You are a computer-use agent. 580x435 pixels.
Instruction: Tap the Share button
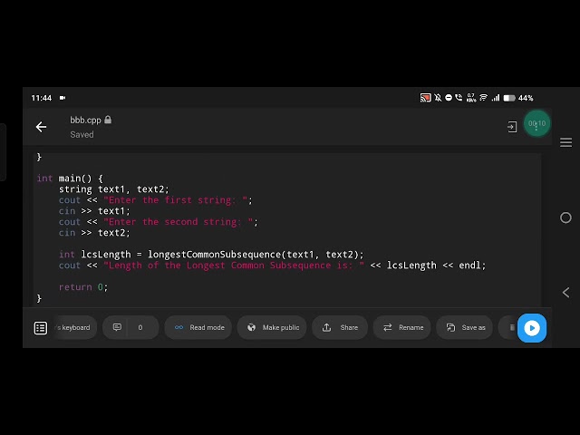(x=340, y=327)
